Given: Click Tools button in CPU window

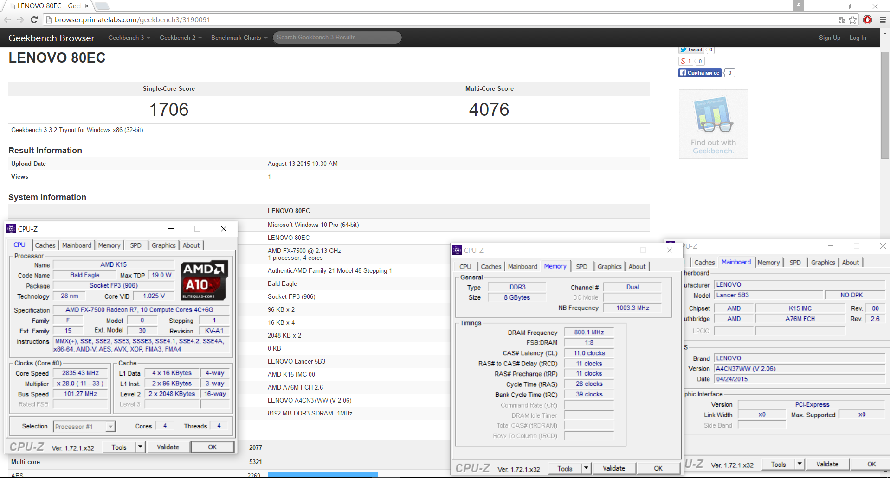Looking at the screenshot, I should 119,447.
